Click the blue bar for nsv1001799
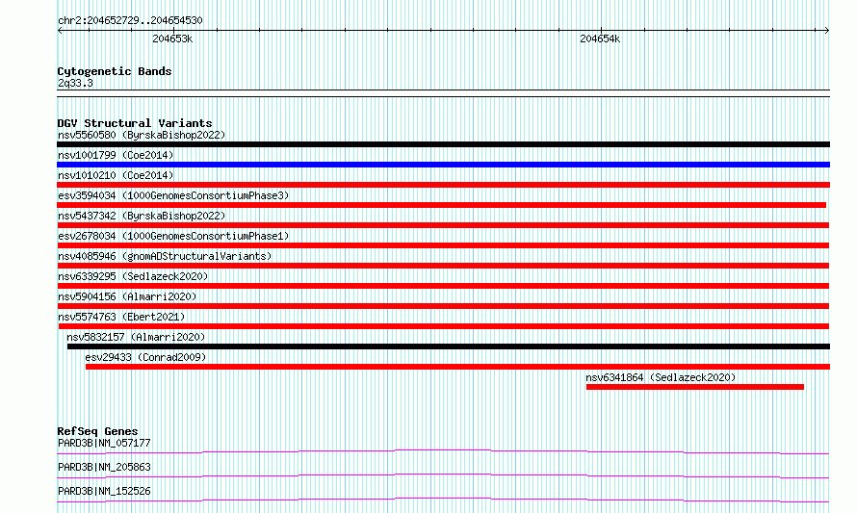 pyautogui.click(x=443, y=165)
